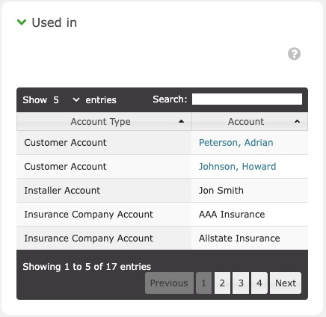Select the Allstate Insurance row
The width and height of the screenshot is (326, 317).
point(162,238)
